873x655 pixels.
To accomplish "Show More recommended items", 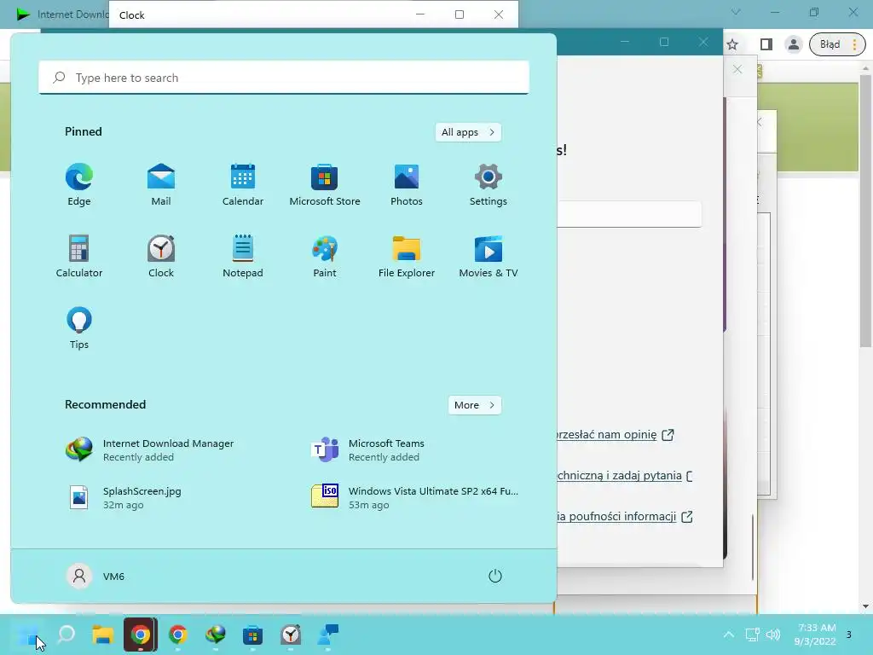I will pos(474,405).
